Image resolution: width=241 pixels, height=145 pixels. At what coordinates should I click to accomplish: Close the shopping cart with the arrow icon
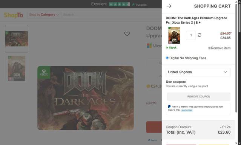(169, 6)
